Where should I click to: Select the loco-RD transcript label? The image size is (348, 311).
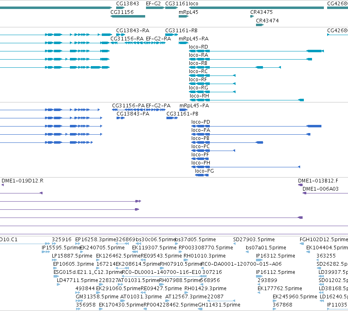click(198, 47)
